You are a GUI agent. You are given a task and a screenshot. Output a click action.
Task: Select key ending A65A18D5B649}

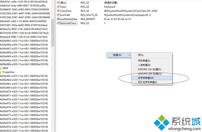(25, 17)
